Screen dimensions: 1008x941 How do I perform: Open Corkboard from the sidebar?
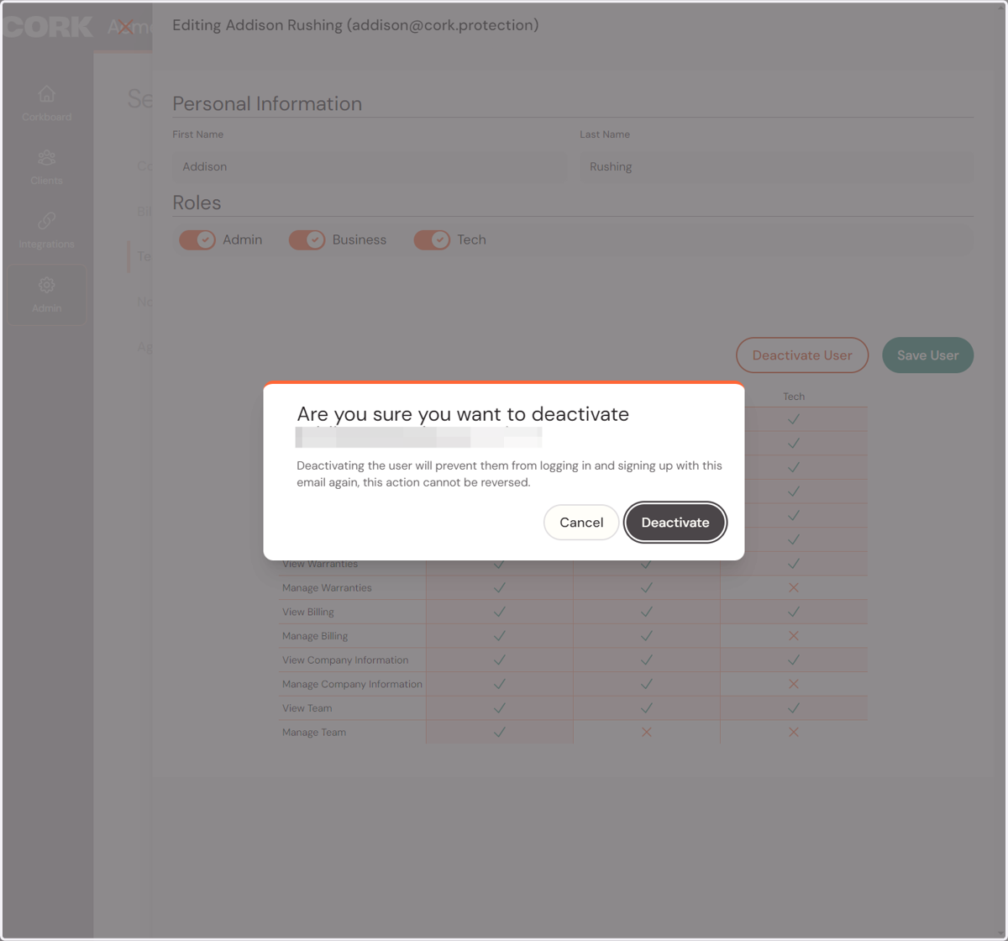coord(47,104)
